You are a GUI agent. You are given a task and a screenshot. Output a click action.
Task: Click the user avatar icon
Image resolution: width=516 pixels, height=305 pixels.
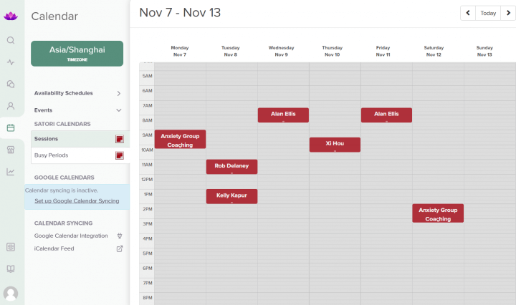(11, 294)
